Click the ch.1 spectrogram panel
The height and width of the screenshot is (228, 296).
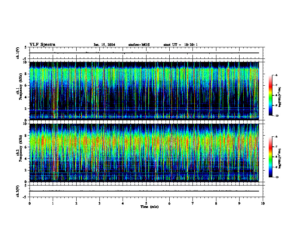144,91
